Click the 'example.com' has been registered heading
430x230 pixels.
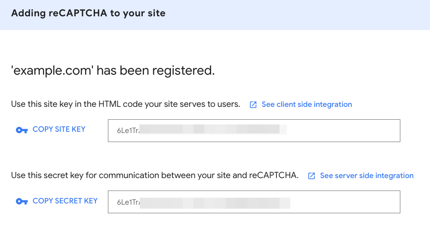[x=113, y=70]
